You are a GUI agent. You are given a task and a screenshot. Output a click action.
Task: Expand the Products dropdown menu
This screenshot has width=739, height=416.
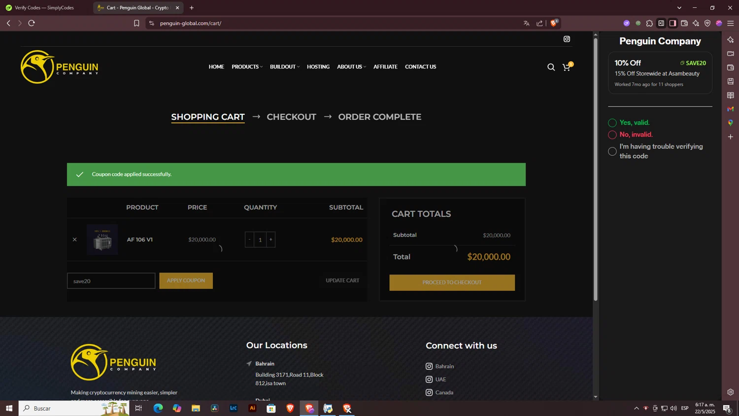(247, 67)
